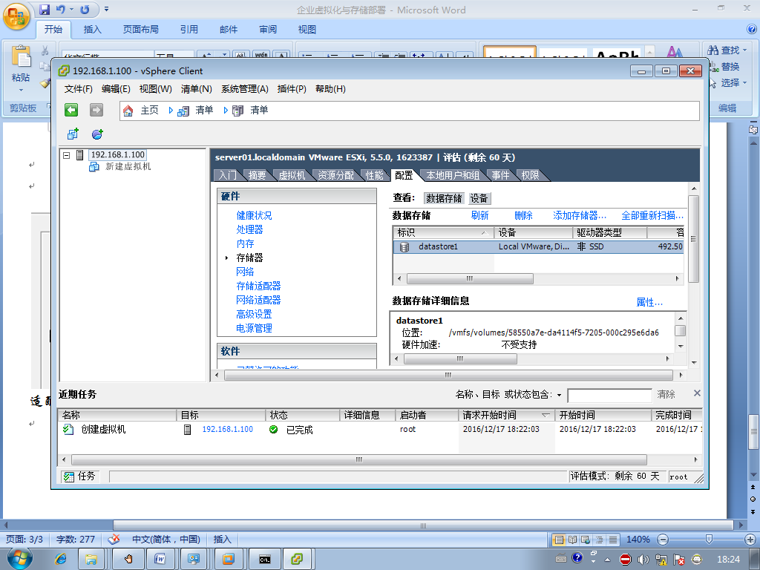Go to the Home (主页) icon
Viewport: 760px width, 570px height.
[x=128, y=111]
